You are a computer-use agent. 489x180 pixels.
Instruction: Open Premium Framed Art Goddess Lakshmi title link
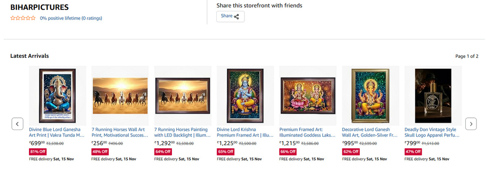(x=308, y=132)
